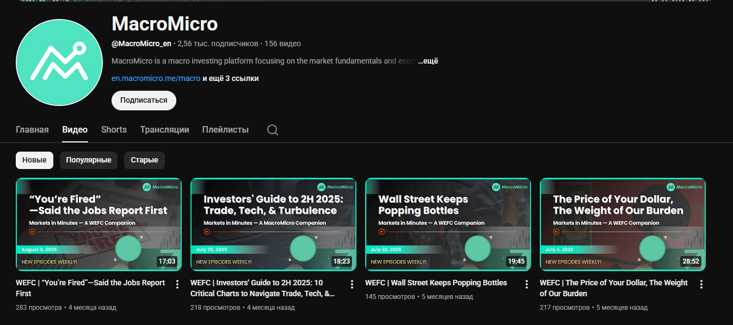Image resolution: width=733 pixels, height=325 pixels.
Task: Select the Старые sort filter chip
Action: (144, 160)
